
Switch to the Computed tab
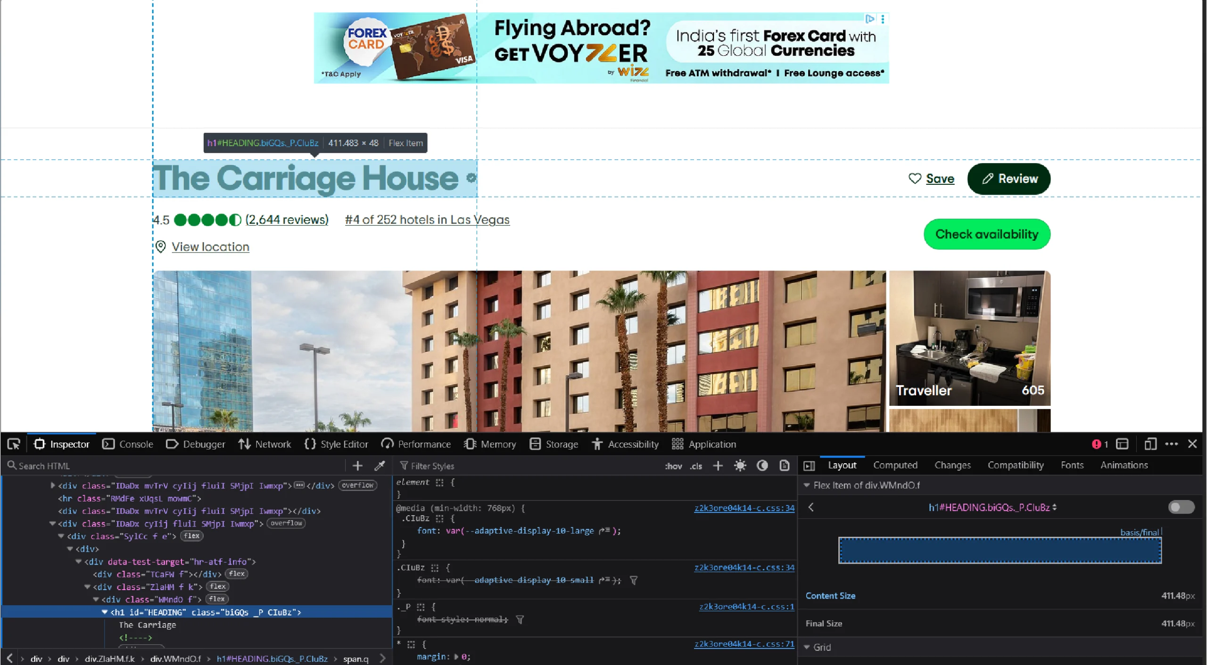pos(895,465)
